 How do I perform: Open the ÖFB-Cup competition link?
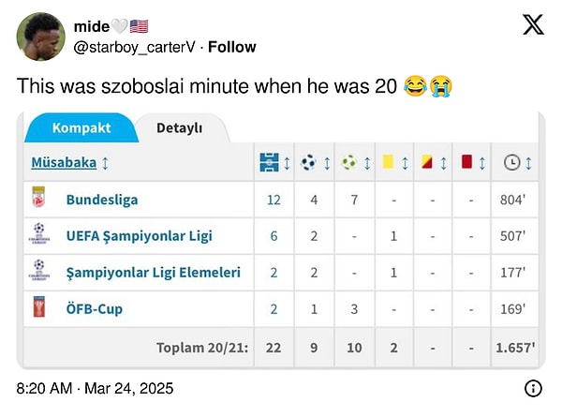(95, 309)
